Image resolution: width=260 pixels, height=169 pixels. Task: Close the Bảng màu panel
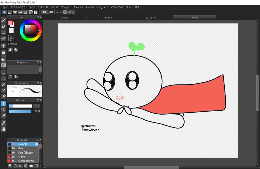(x=41, y=62)
